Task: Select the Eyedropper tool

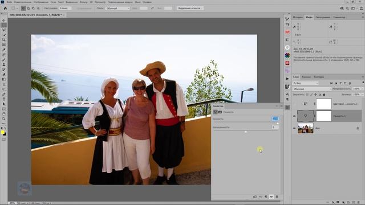Action: [4, 50]
